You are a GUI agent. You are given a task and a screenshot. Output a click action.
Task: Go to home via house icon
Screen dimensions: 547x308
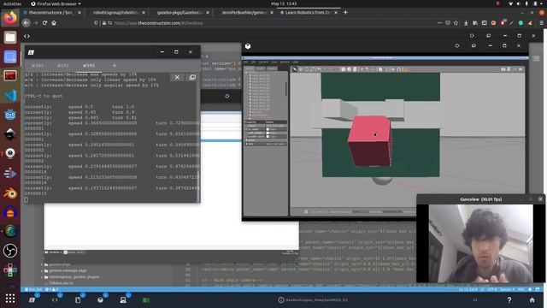pos(532,300)
